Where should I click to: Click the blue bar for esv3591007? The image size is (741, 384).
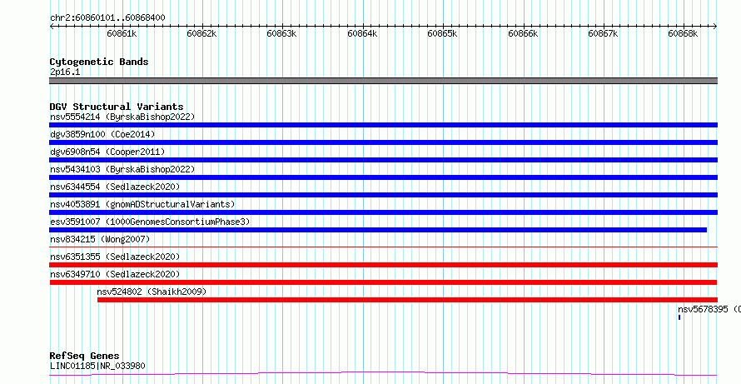click(378, 230)
